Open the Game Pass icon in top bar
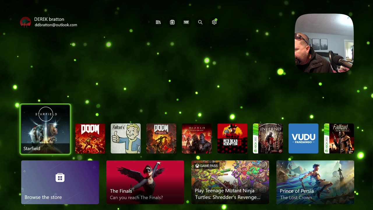The width and height of the screenshot is (373, 210). pyautogui.click(x=186, y=22)
